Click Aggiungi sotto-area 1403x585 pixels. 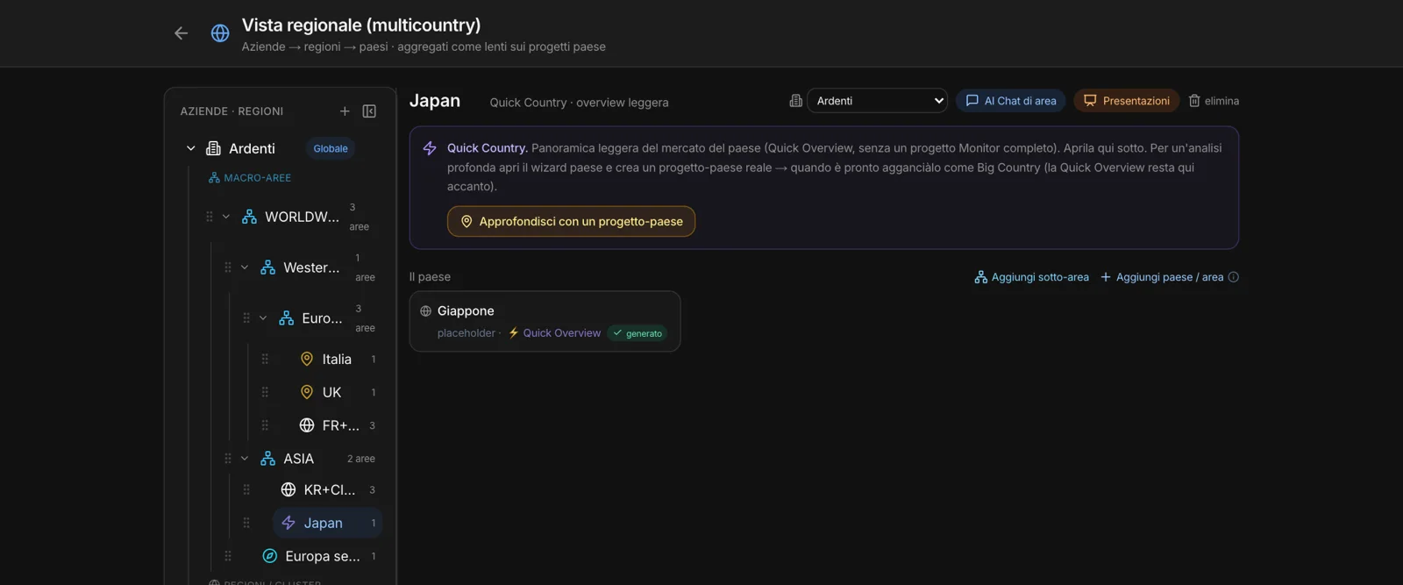click(x=1032, y=277)
